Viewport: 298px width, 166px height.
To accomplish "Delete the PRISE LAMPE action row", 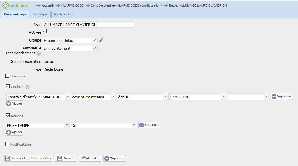I will coord(149,125).
